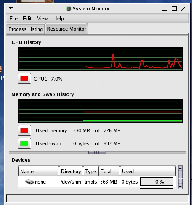Change the Used memory red color swatch
The image size is (192, 205).
click(x=24, y=130)
